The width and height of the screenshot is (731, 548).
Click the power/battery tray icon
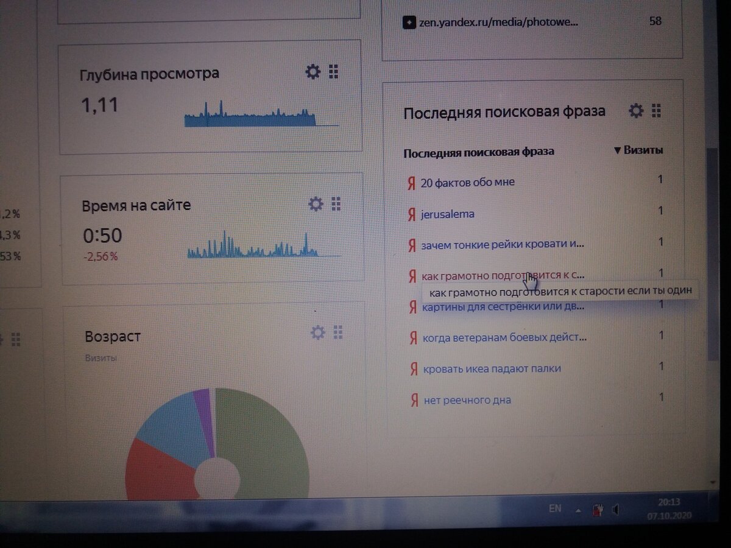pyautogui.click(x=598, y=509)
